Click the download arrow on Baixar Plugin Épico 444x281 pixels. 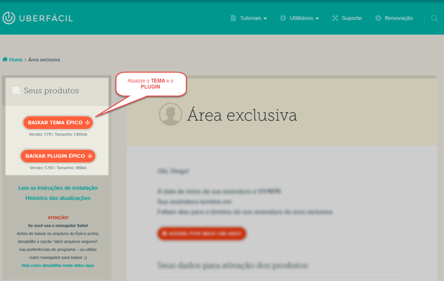coord(90,156)
